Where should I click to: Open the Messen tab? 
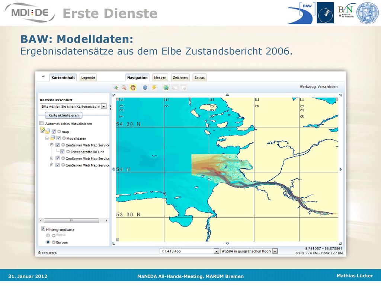pos(160,77)
